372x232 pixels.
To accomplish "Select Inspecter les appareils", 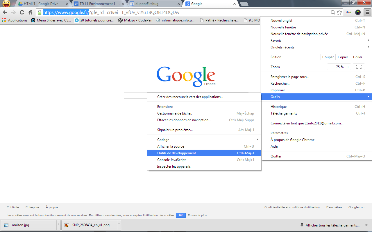I will coord(204,166).
